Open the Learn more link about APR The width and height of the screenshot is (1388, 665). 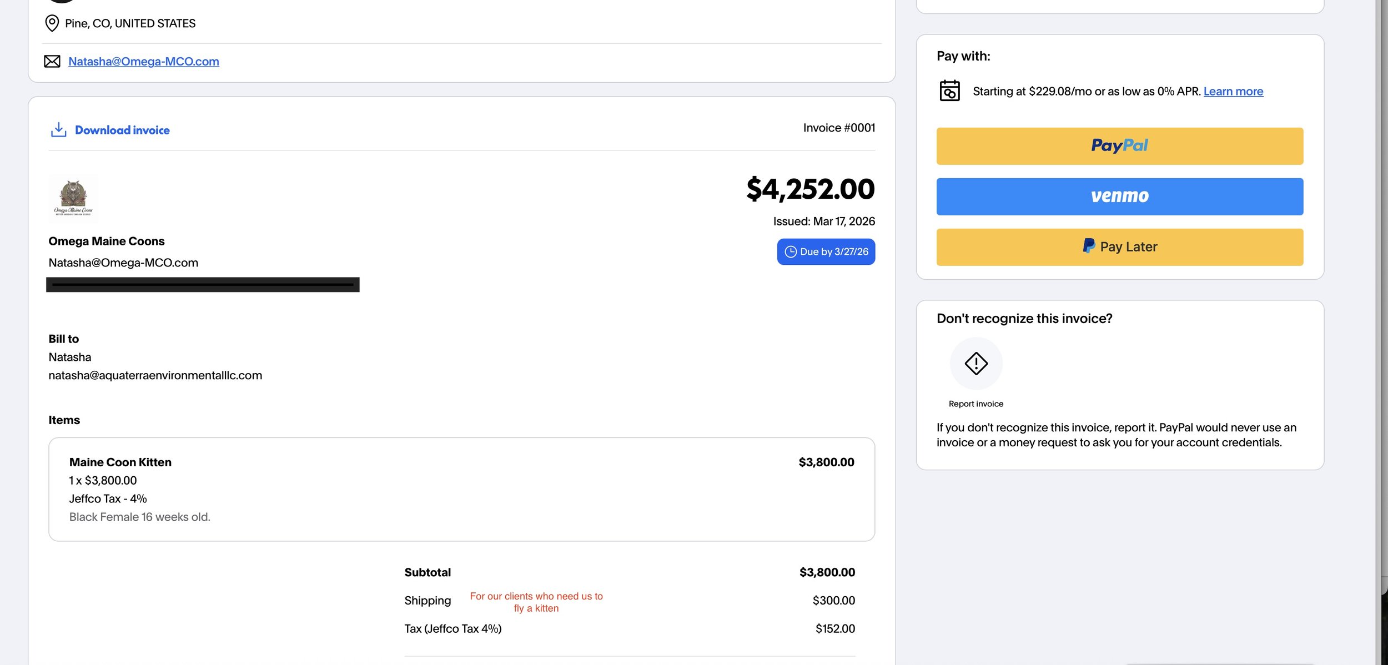click(1233, 92)
